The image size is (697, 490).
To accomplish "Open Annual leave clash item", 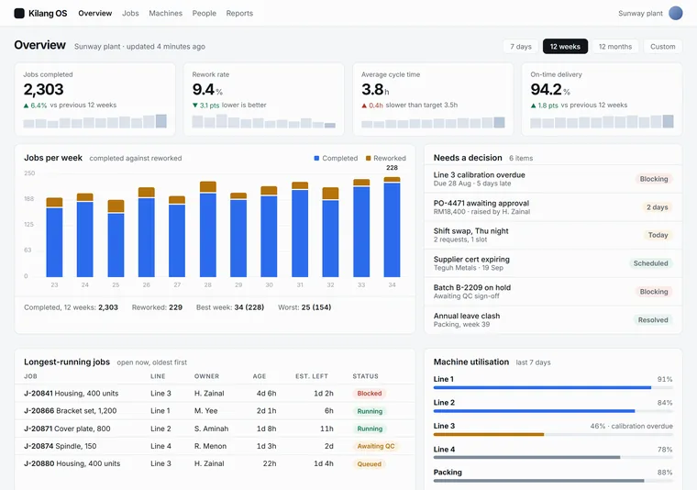I will 553,319.
